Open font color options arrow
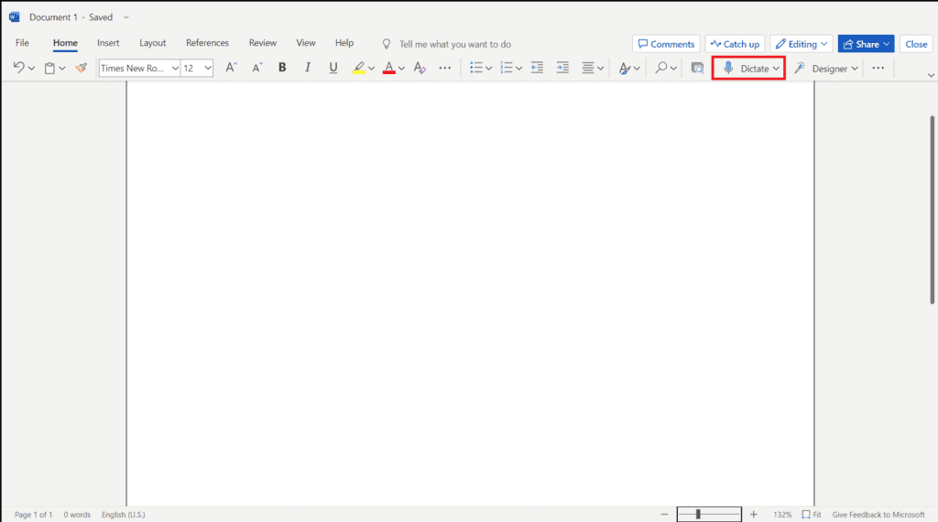 (401, 69)
